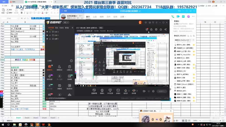Pick the red font color swatch

pyautogui.click(x=42, y=13)
